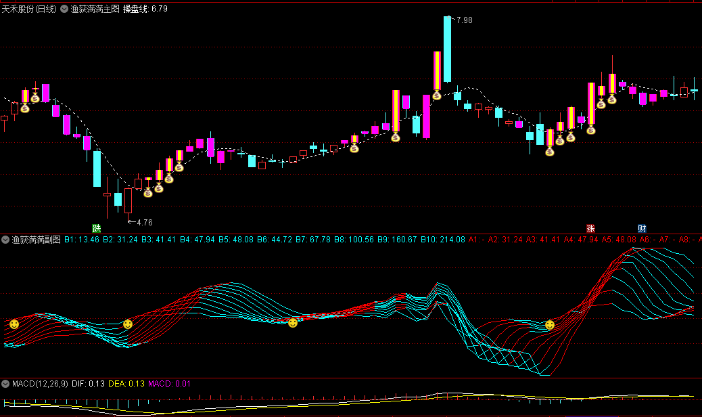Click the money bag nearest the 4.76 label
This screenshot has width=702, height=417.
pos(147,193)
